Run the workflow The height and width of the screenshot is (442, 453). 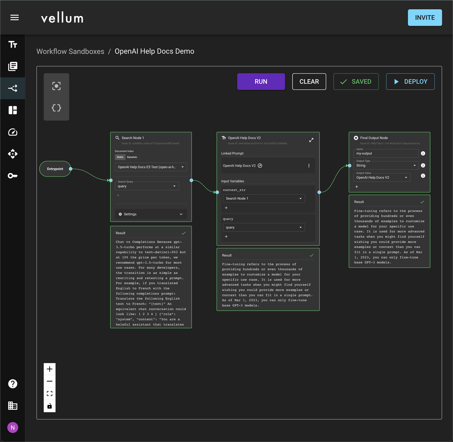(261, 82)
